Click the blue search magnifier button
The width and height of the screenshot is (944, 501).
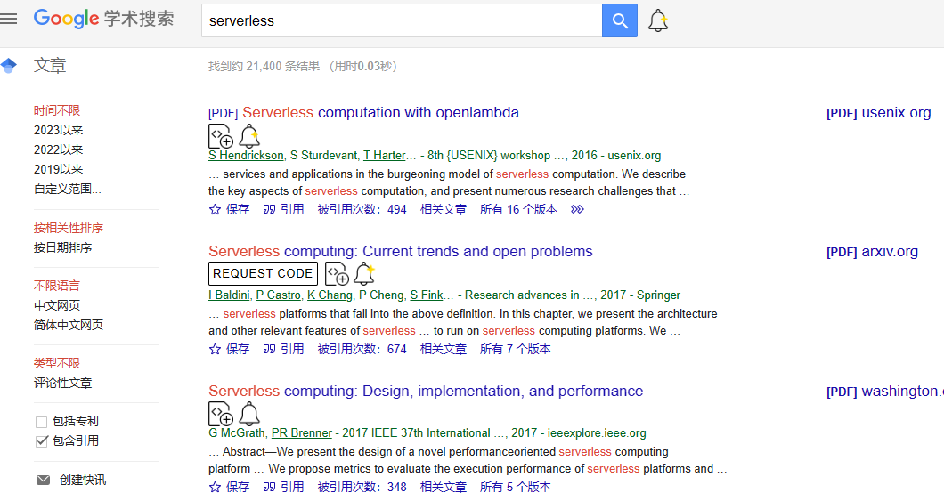620,20
